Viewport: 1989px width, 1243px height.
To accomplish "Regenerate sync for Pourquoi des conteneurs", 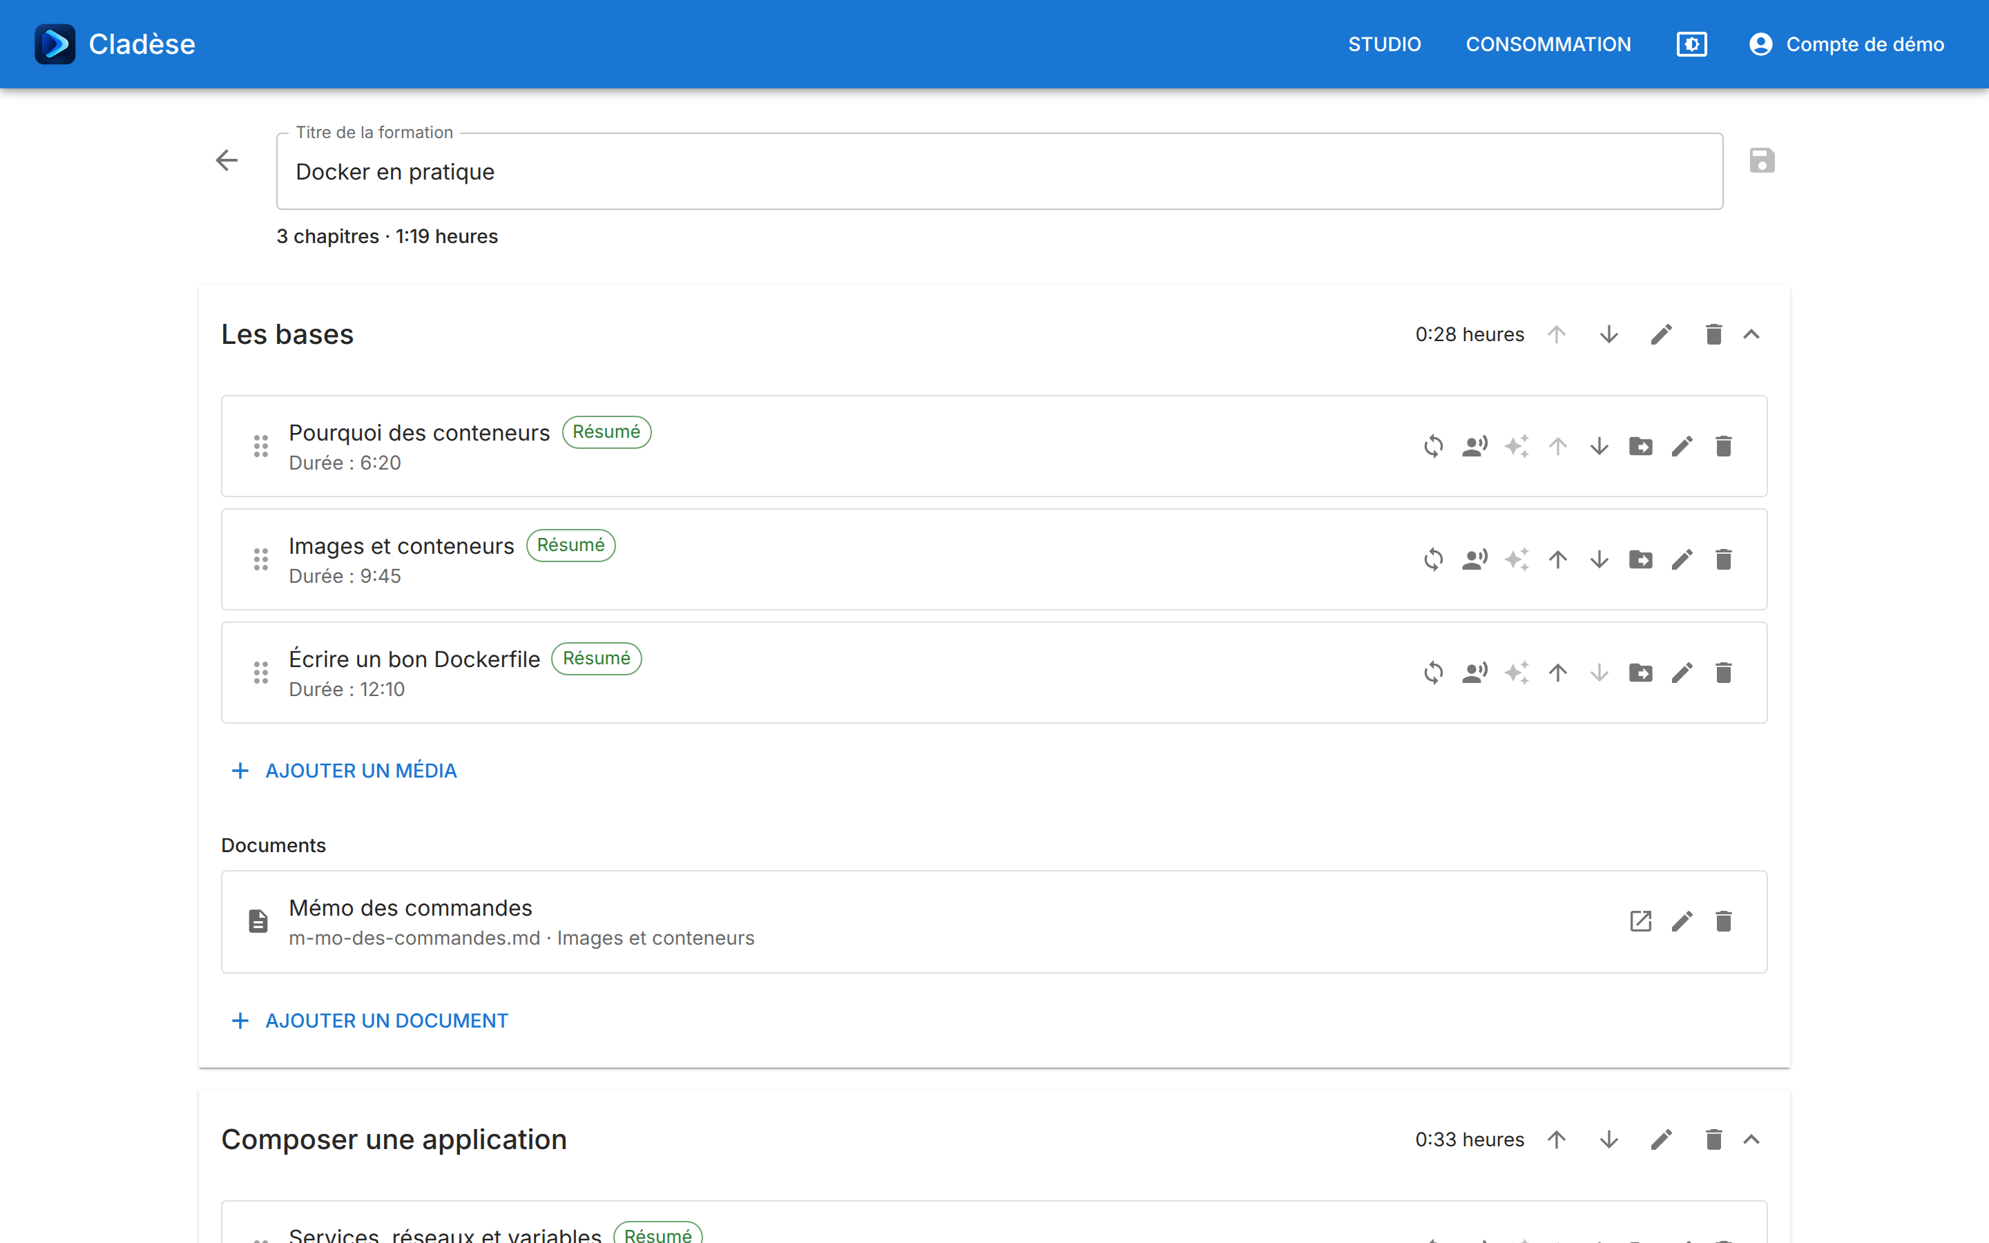I will click(1434, 446).
